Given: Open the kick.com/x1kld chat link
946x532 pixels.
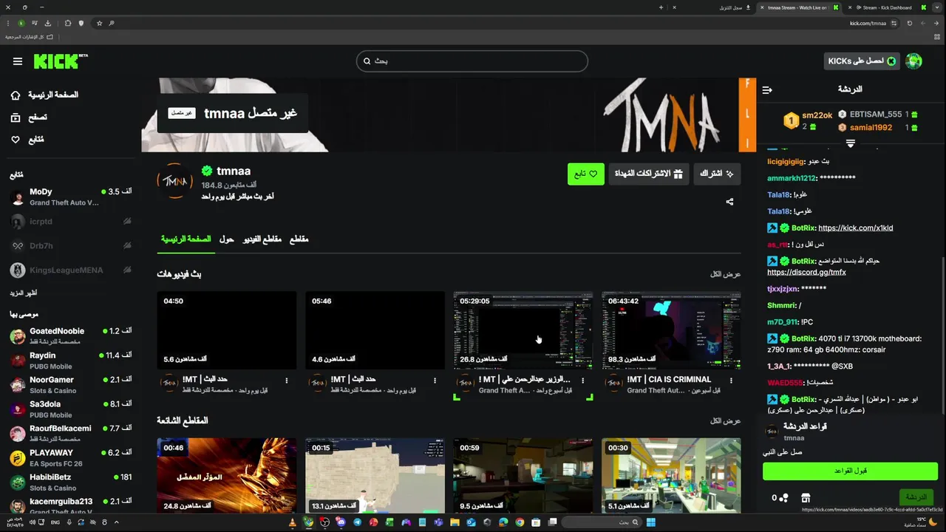Looking at the screenshot, I should pos(855,228).
